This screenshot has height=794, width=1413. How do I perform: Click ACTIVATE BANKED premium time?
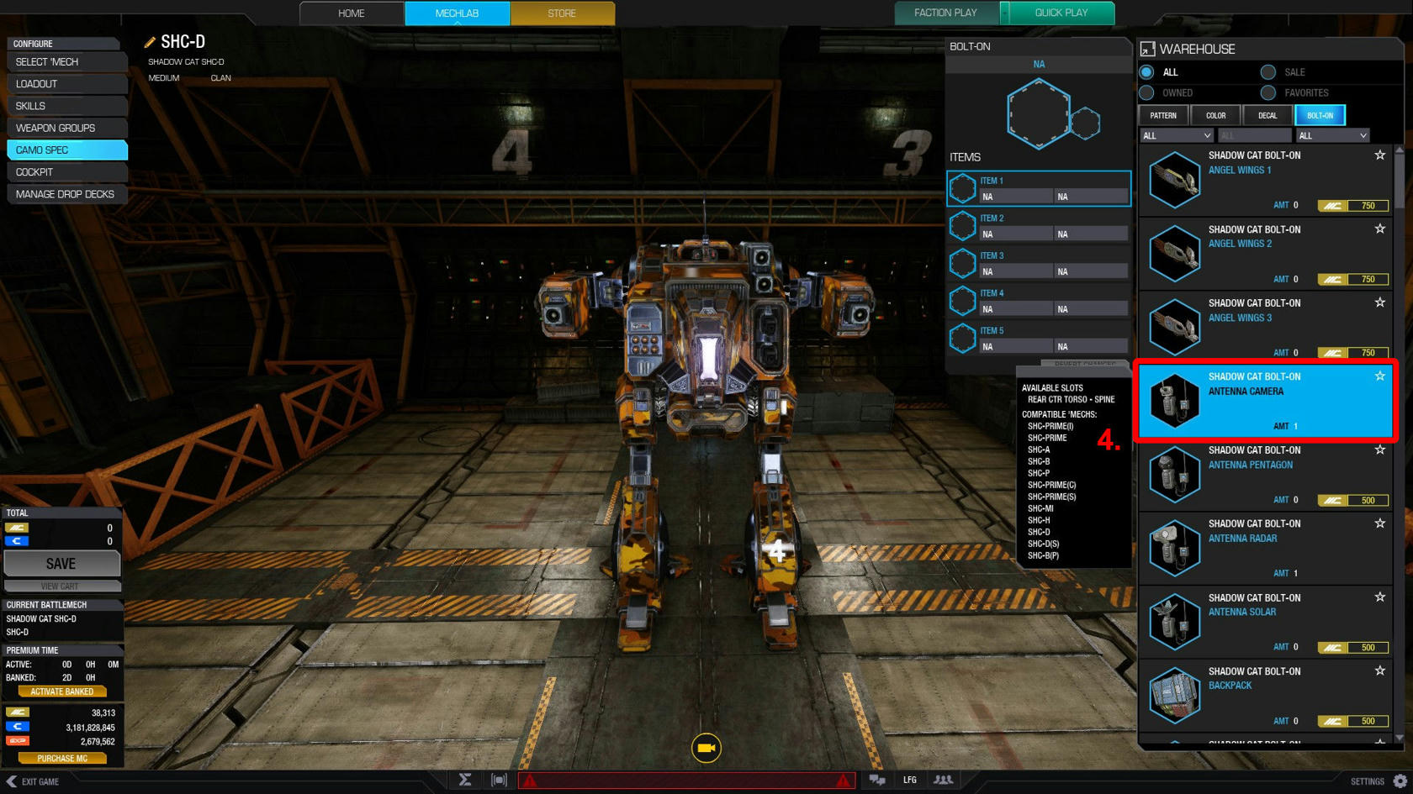pyautogui.click(x=62, y=691)
